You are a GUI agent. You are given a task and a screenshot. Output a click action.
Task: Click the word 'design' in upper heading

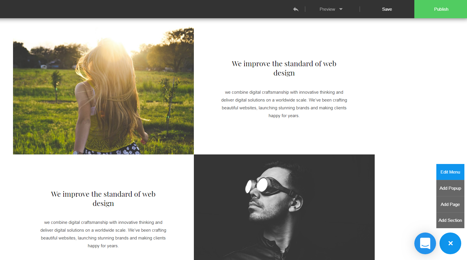[284, 73]
